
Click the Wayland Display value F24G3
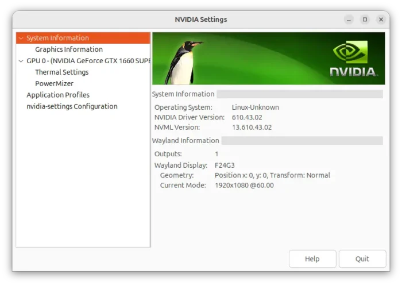point(225,165)
